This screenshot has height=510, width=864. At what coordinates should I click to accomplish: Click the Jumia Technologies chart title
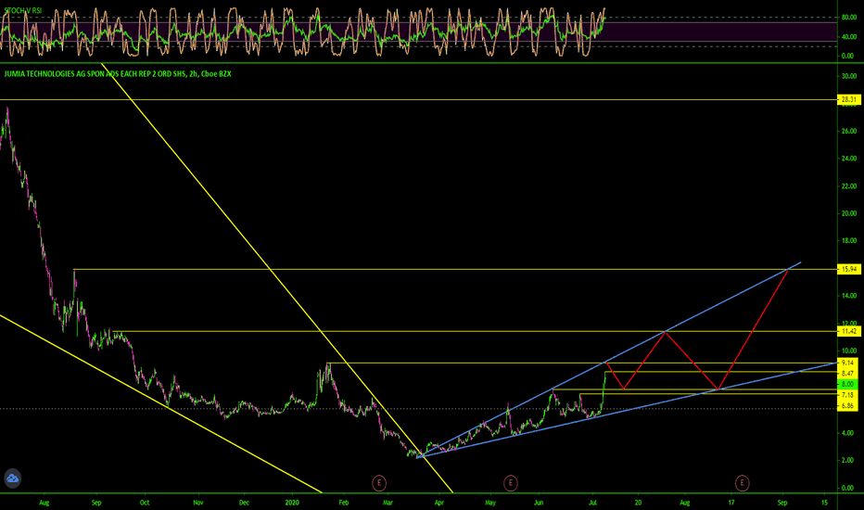click(x=118, y=74)
